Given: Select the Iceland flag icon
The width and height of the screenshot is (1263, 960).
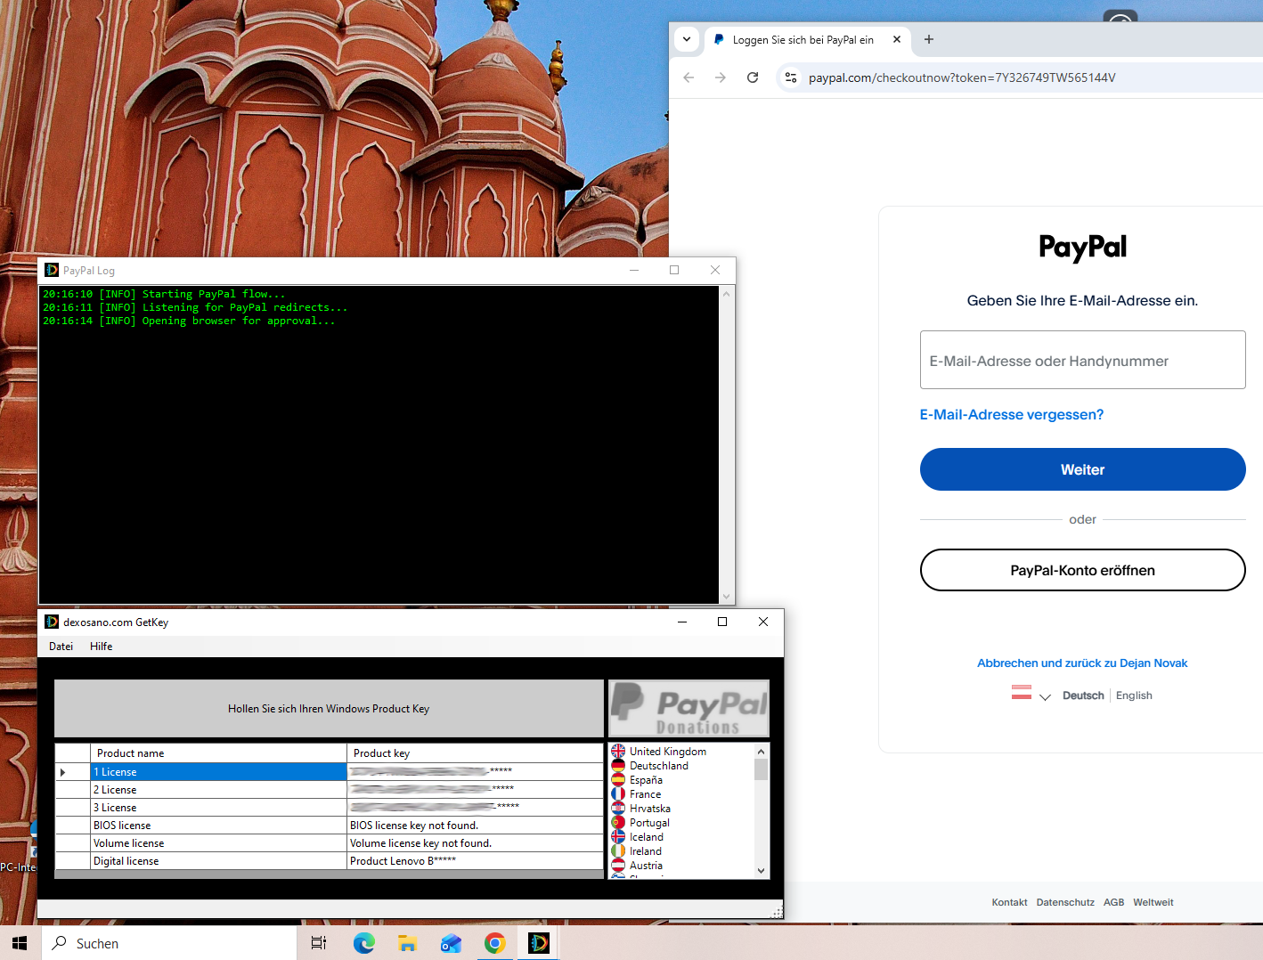Looking at the screenshot, I should coord(618,836).
